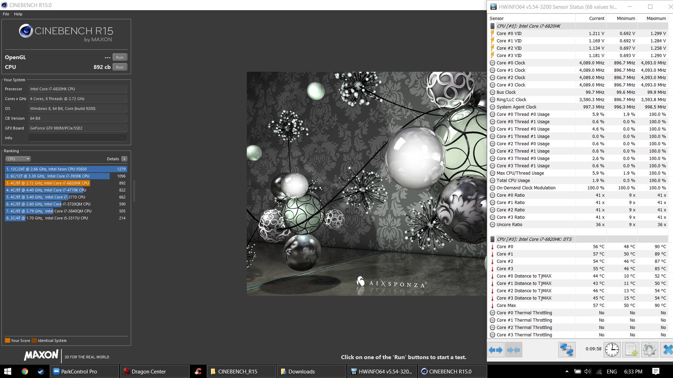Select Core #2 Distance to TjMAX row
This screenshot has width=673, height=378.
point(578,290)
